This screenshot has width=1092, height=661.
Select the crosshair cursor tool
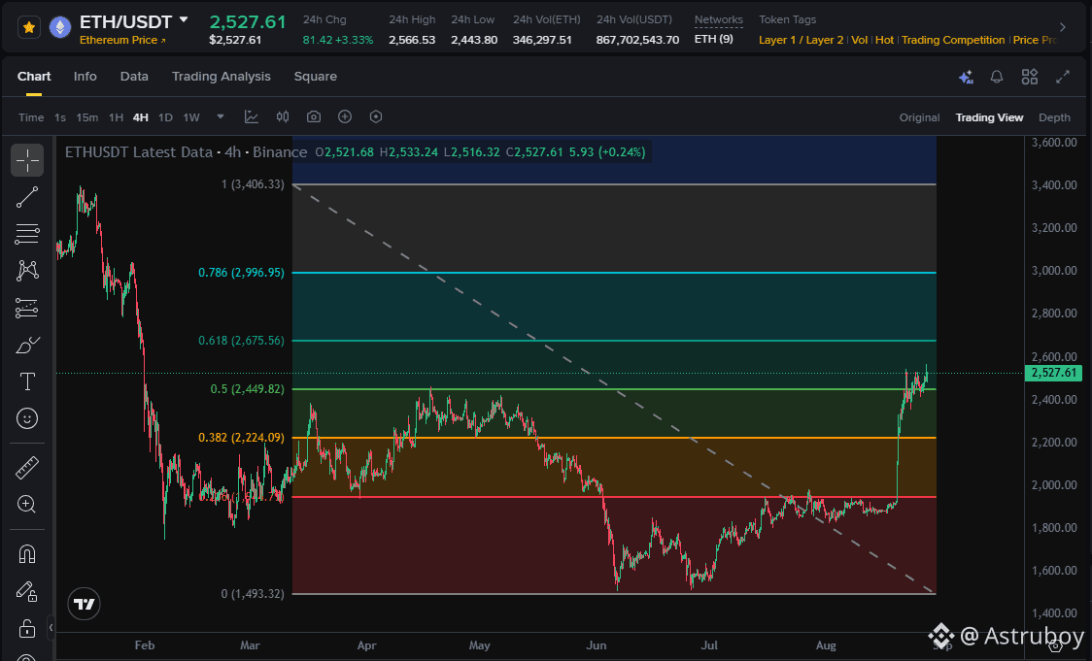point(27,161)
